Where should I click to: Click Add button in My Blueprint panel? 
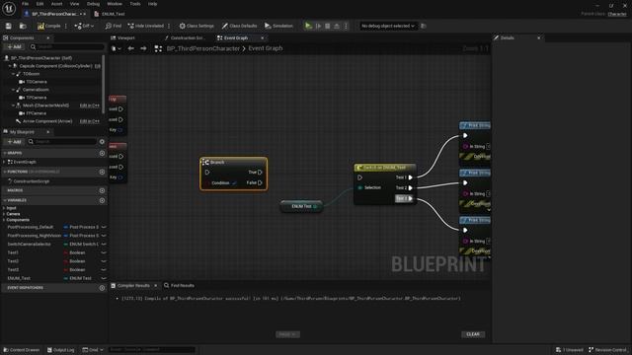[x=14, y=142]
